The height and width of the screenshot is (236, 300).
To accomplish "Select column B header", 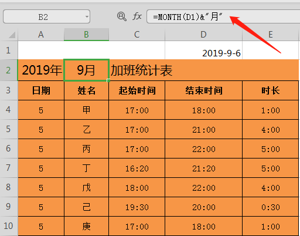I will 86,35.
